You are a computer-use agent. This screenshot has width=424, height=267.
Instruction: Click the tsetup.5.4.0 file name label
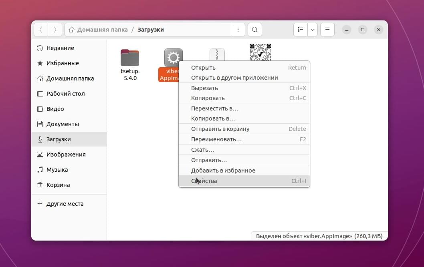(130, 74)
